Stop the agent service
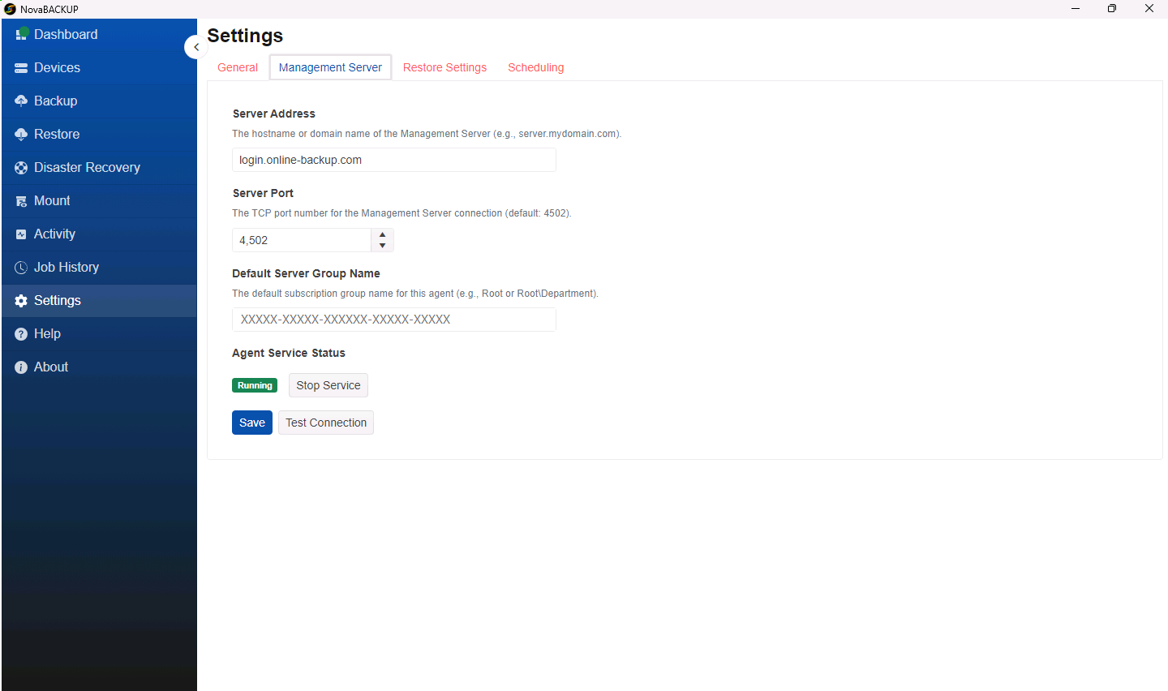Screen dimensions: 1168x691 [x=328, y=385]
